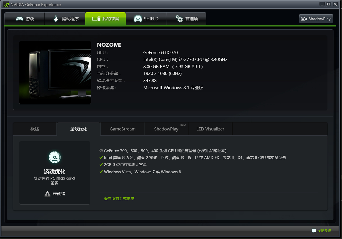Image resolution: width=342 pixels, height=239 pixels.
Task: Click the green checkmark beside 2GB 系统内存
Action: click(x=101, y=165)
